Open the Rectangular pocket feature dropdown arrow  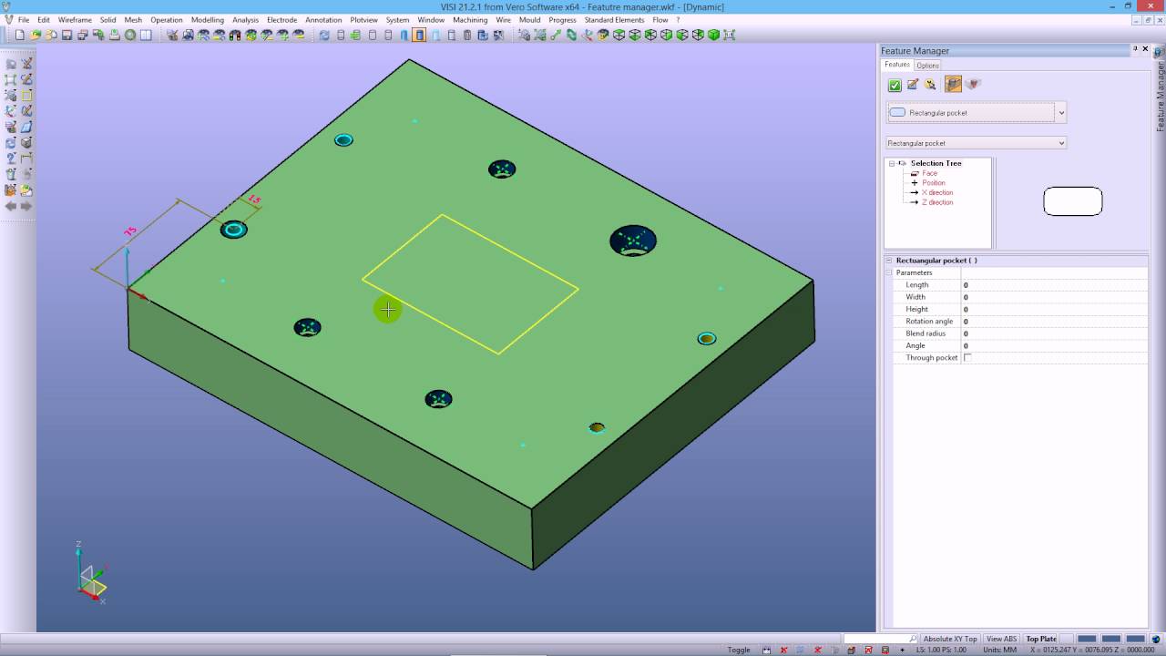click(x=1061, y=113)
